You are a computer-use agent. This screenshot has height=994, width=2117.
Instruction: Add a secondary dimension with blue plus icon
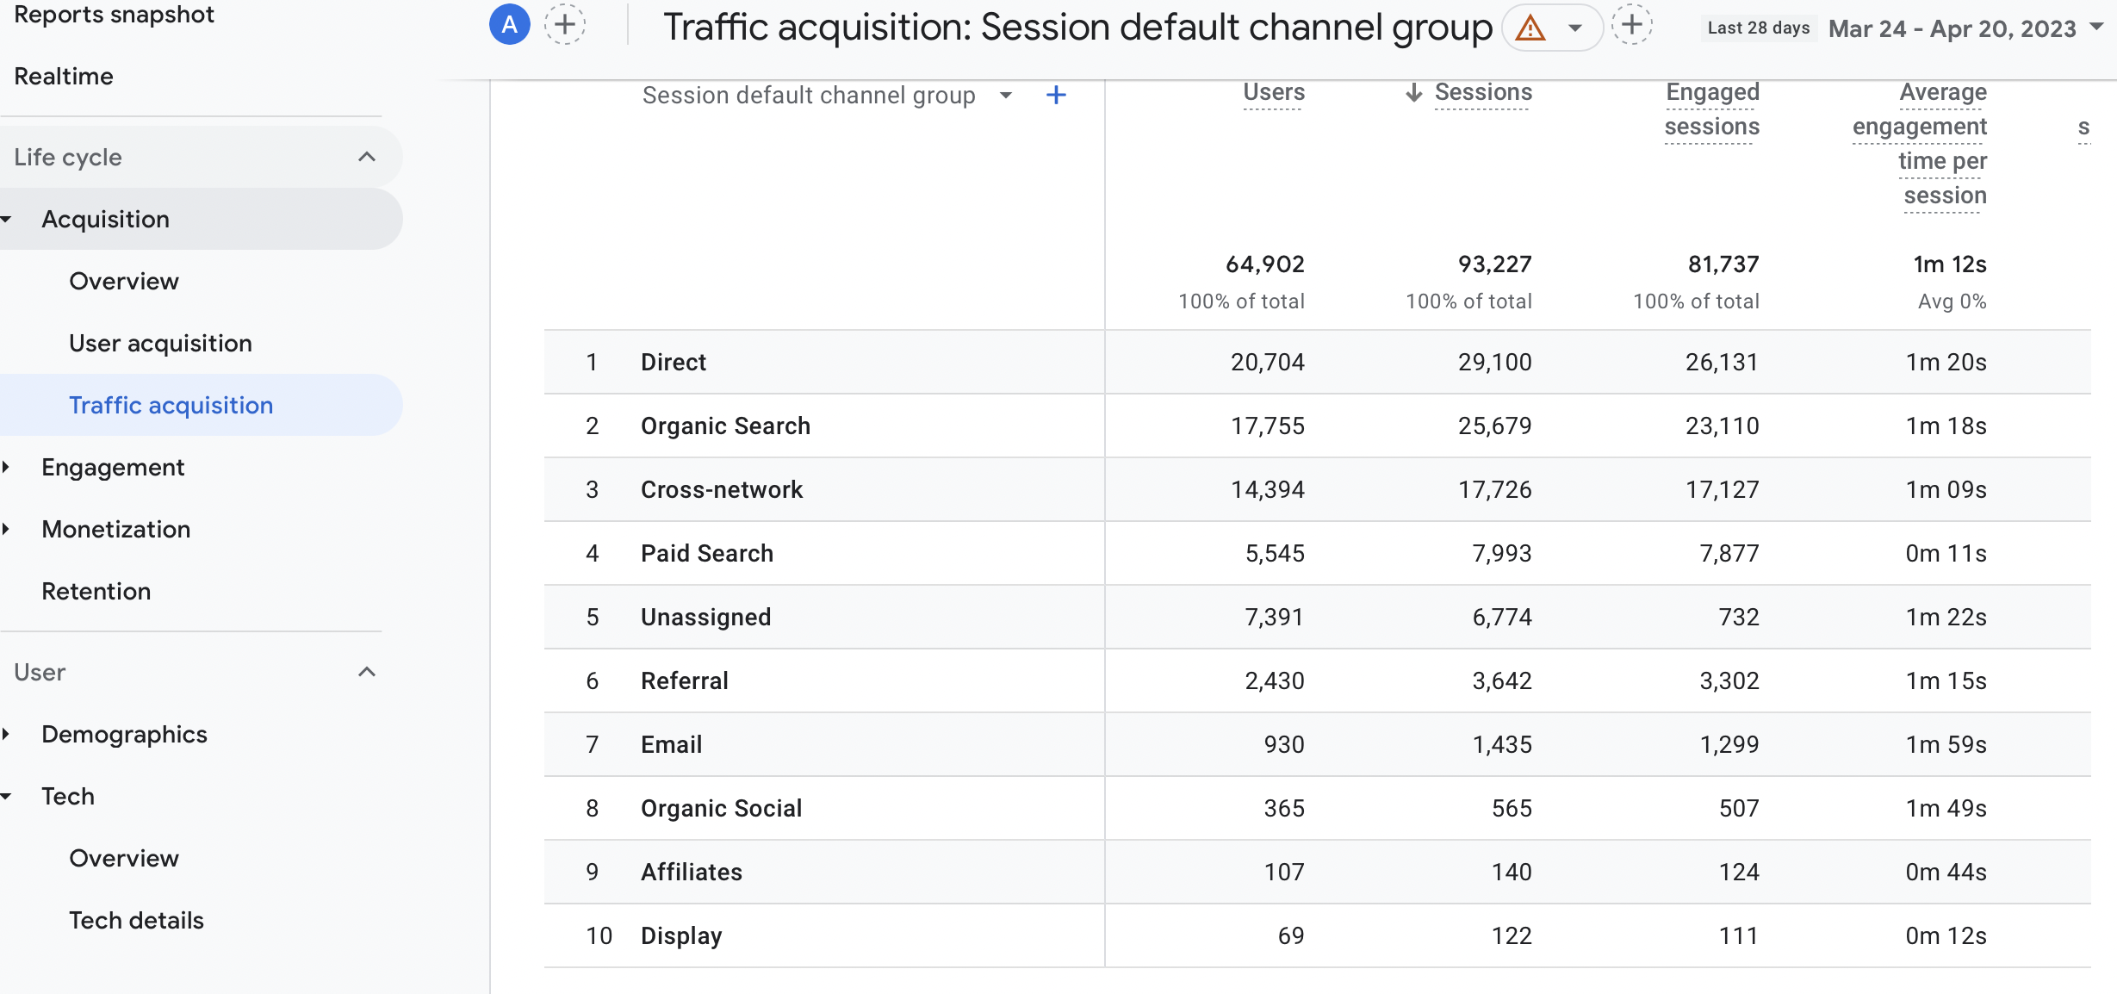point(1056,95)
